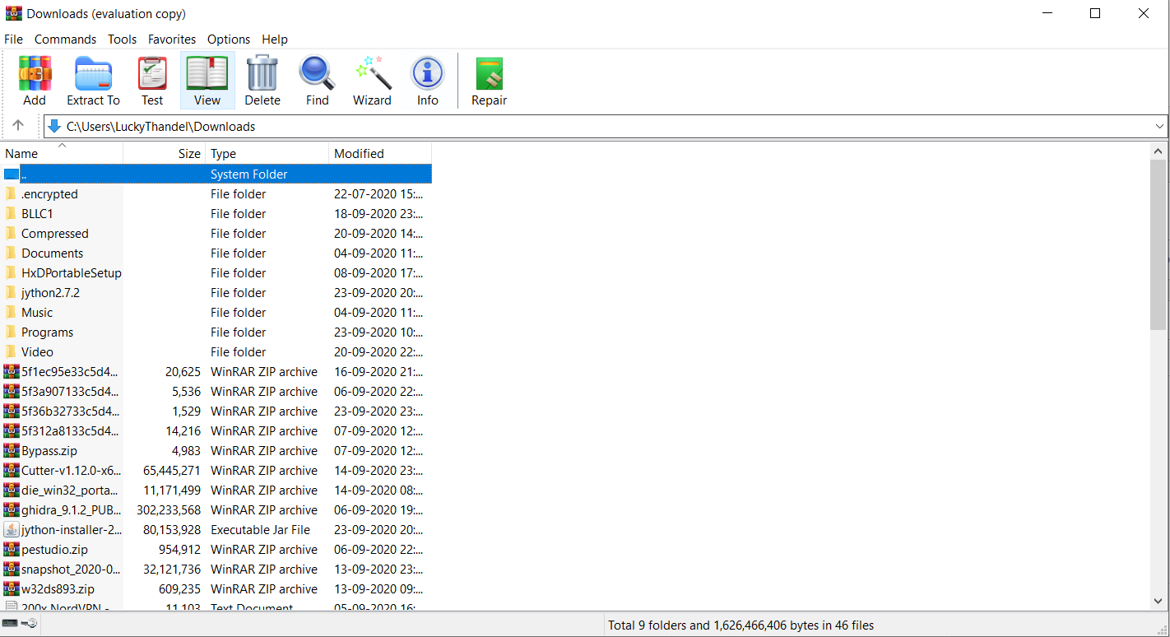Image resolution: width=1170 pixels, height=637 pixels.
Task: Click the size value 65,445,271
Action: pyautogui.click(x=172, y=471)
